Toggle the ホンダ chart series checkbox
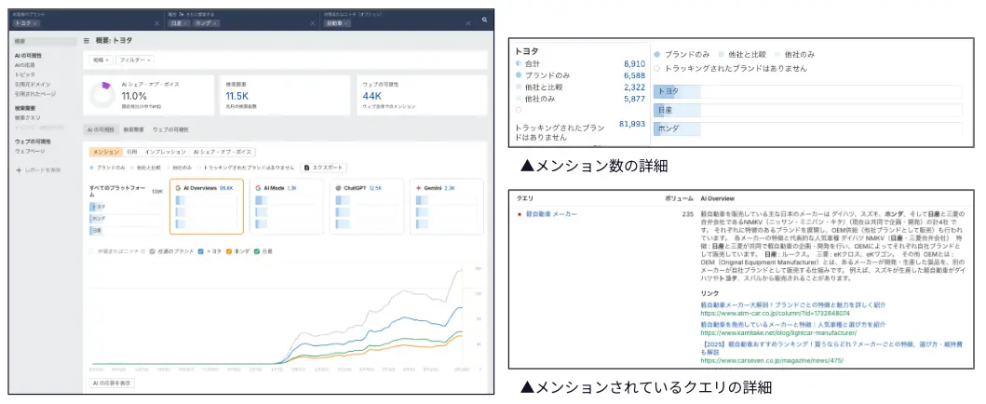The height and width of the screenshot is (404, 986). (x=227, y=251)
